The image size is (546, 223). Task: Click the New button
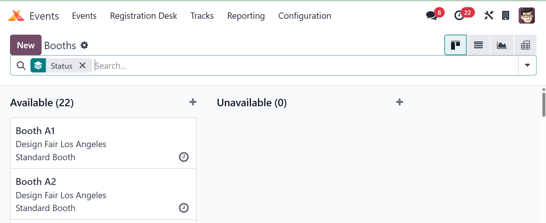(x=26, y=45)
